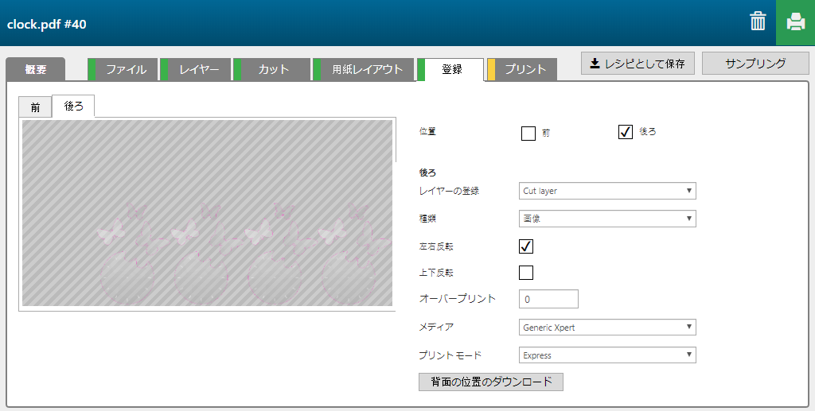Switch preview to the 前 sub-tab
The width and height of the screenshot is (815, 411).
point(35,107)
